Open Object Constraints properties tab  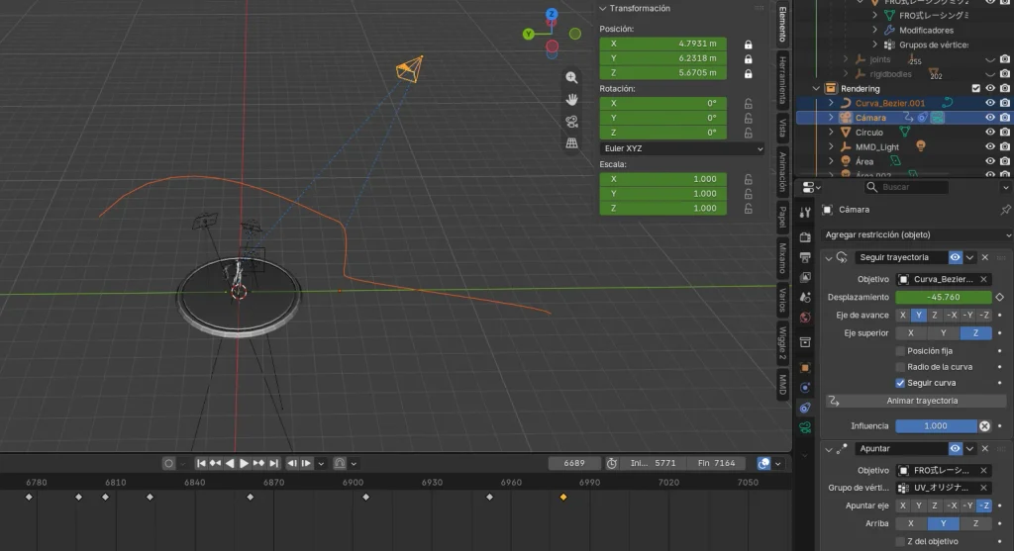click(x=805, y=408)
